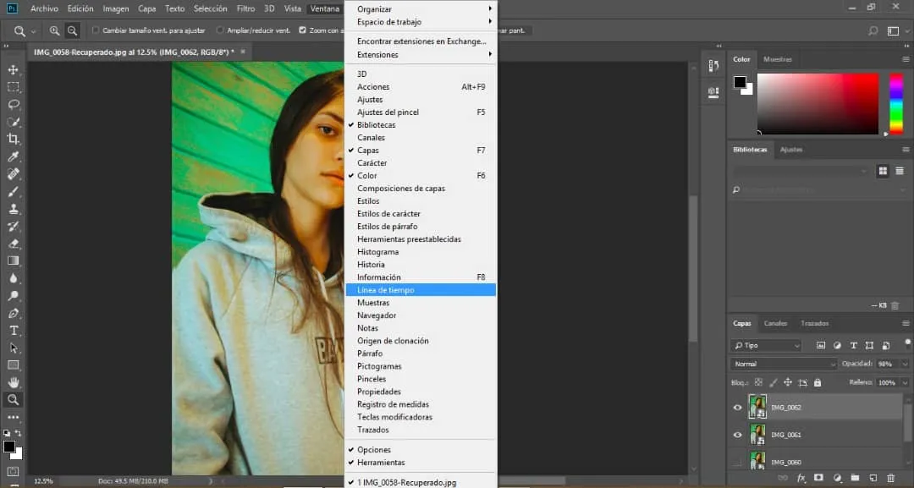Select the Clone Stamp tool
Screen dimensions: 914x488
tap(13, 209)
